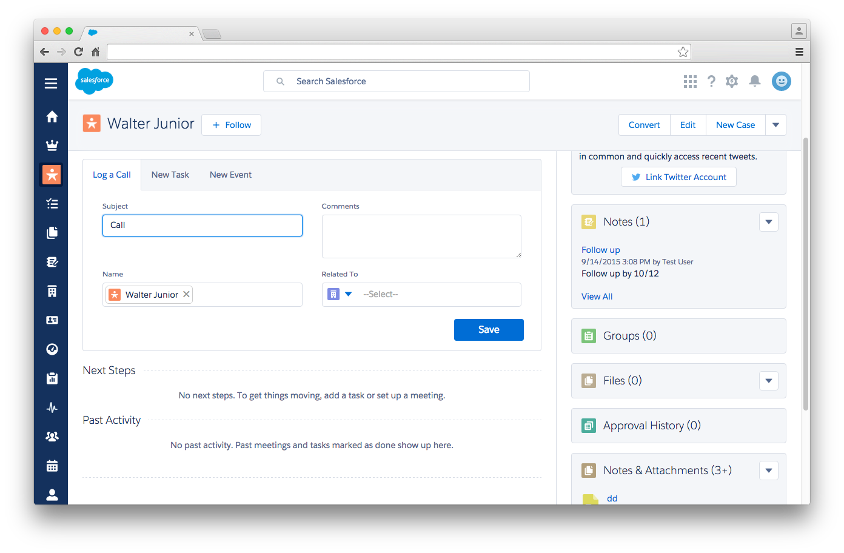Open the browser menu icon
Viewport: 844px width, 553px height.
pos(799,52)
